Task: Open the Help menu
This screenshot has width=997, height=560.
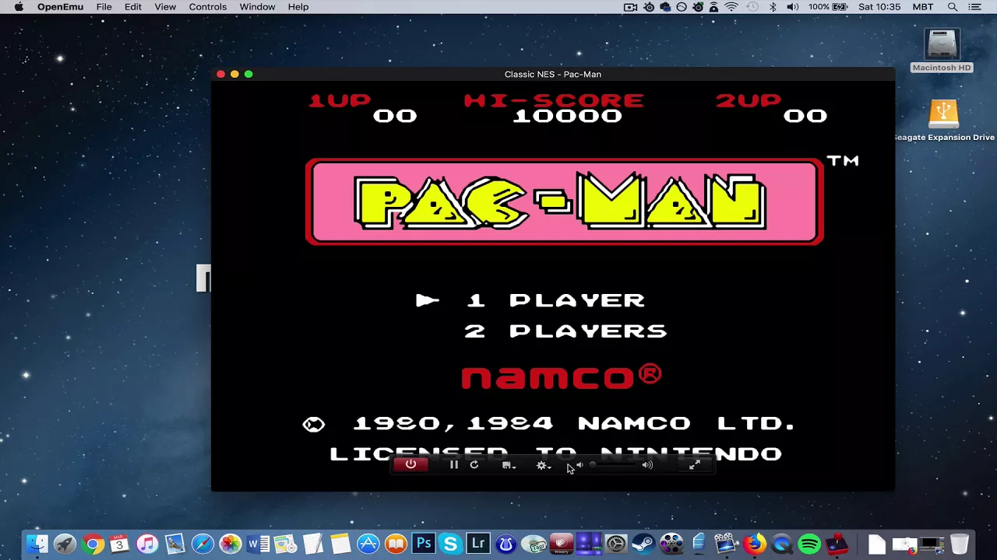Action: (298, 7)
